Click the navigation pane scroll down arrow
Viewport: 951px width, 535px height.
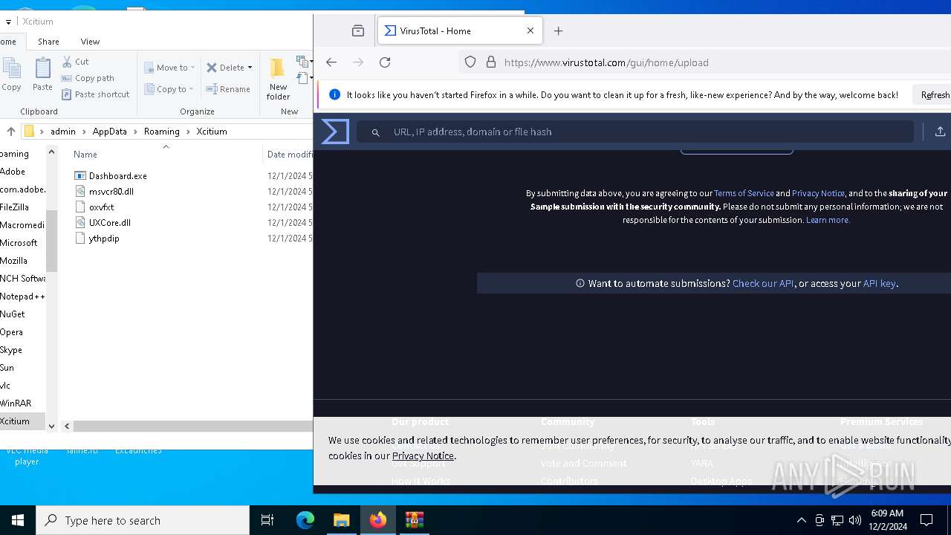(x=51, y=426)
